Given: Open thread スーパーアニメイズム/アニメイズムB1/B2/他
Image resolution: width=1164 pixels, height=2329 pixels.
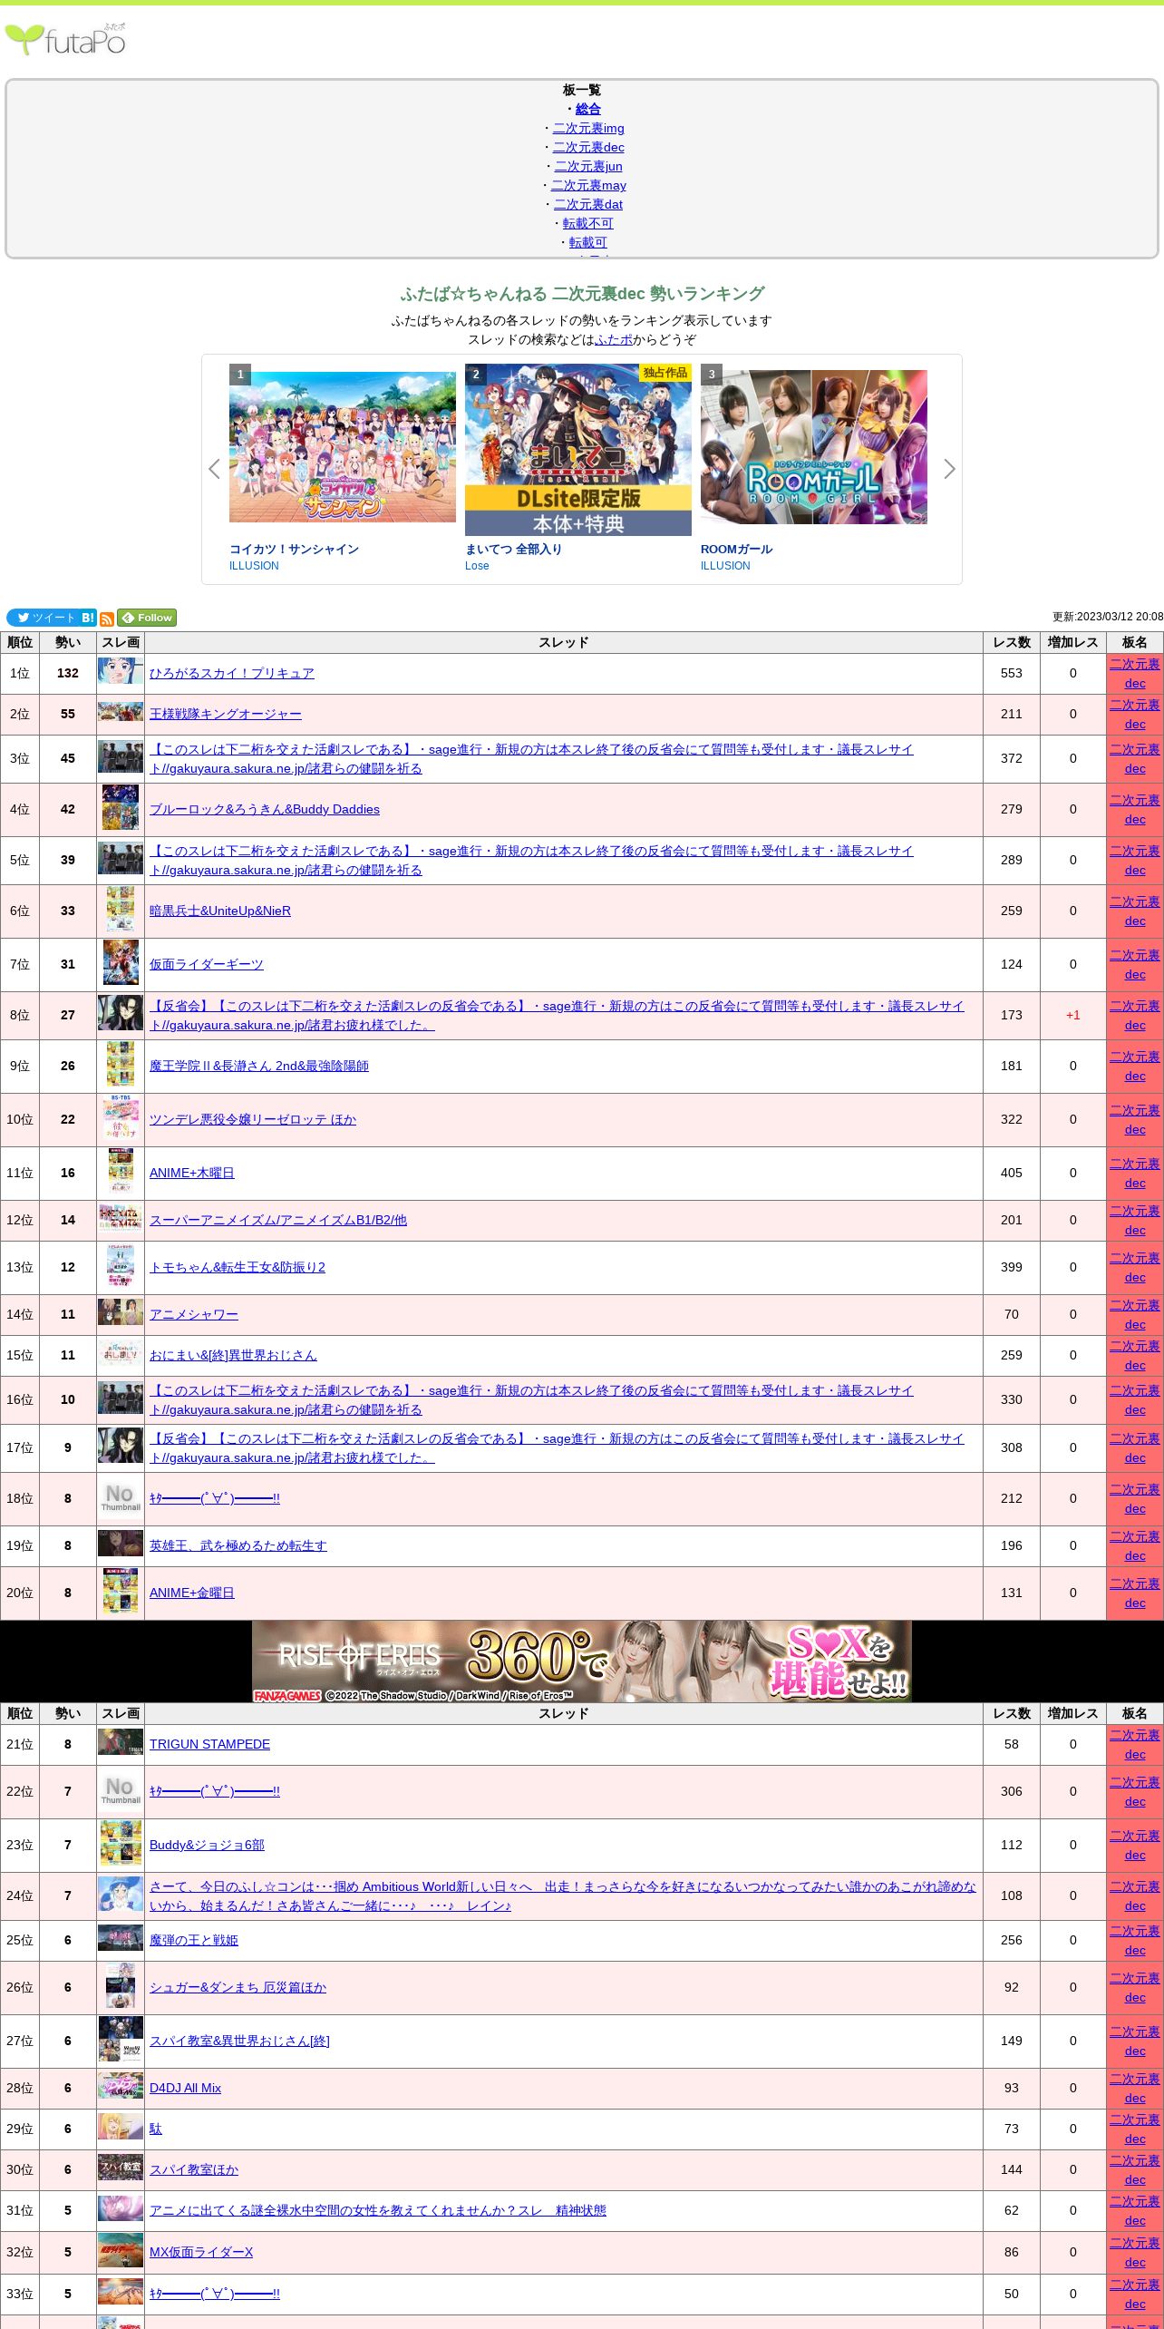Looking at the screenshot, I should (278, 1220).
